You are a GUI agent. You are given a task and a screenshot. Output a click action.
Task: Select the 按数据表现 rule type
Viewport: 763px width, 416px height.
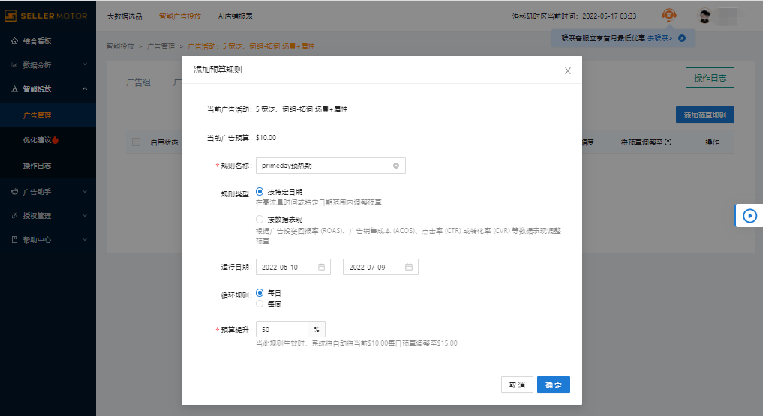point(260,219)
